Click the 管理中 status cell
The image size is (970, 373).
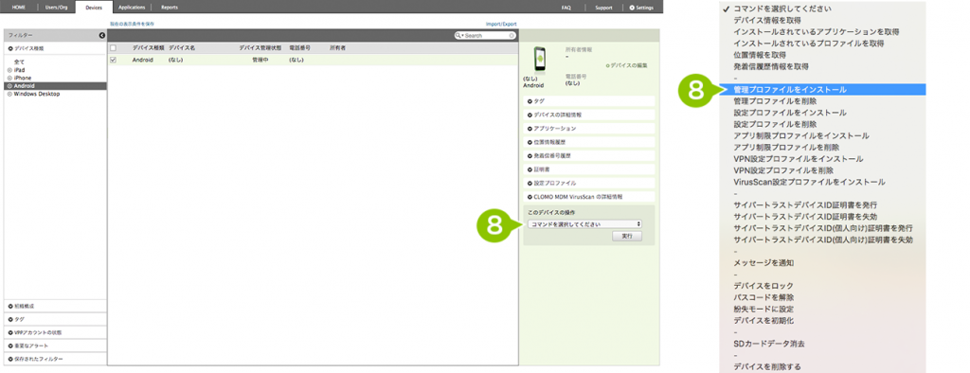click(260, 60)
